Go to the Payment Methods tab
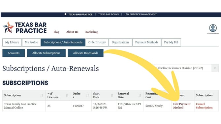 click(x=146, y=42)
